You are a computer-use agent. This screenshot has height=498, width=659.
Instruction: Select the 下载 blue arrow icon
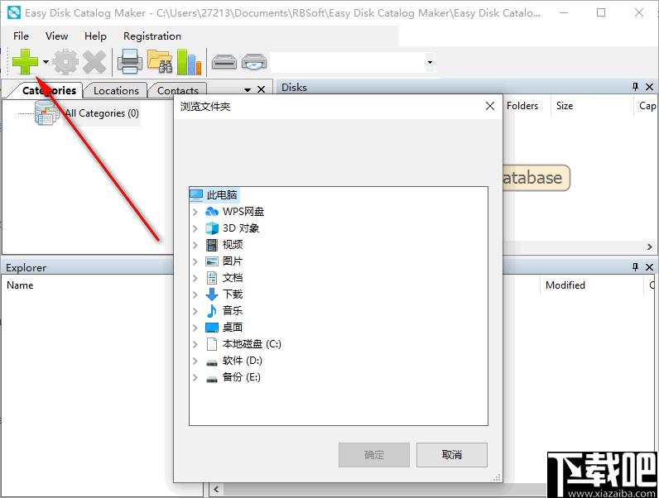pos(212,294)
